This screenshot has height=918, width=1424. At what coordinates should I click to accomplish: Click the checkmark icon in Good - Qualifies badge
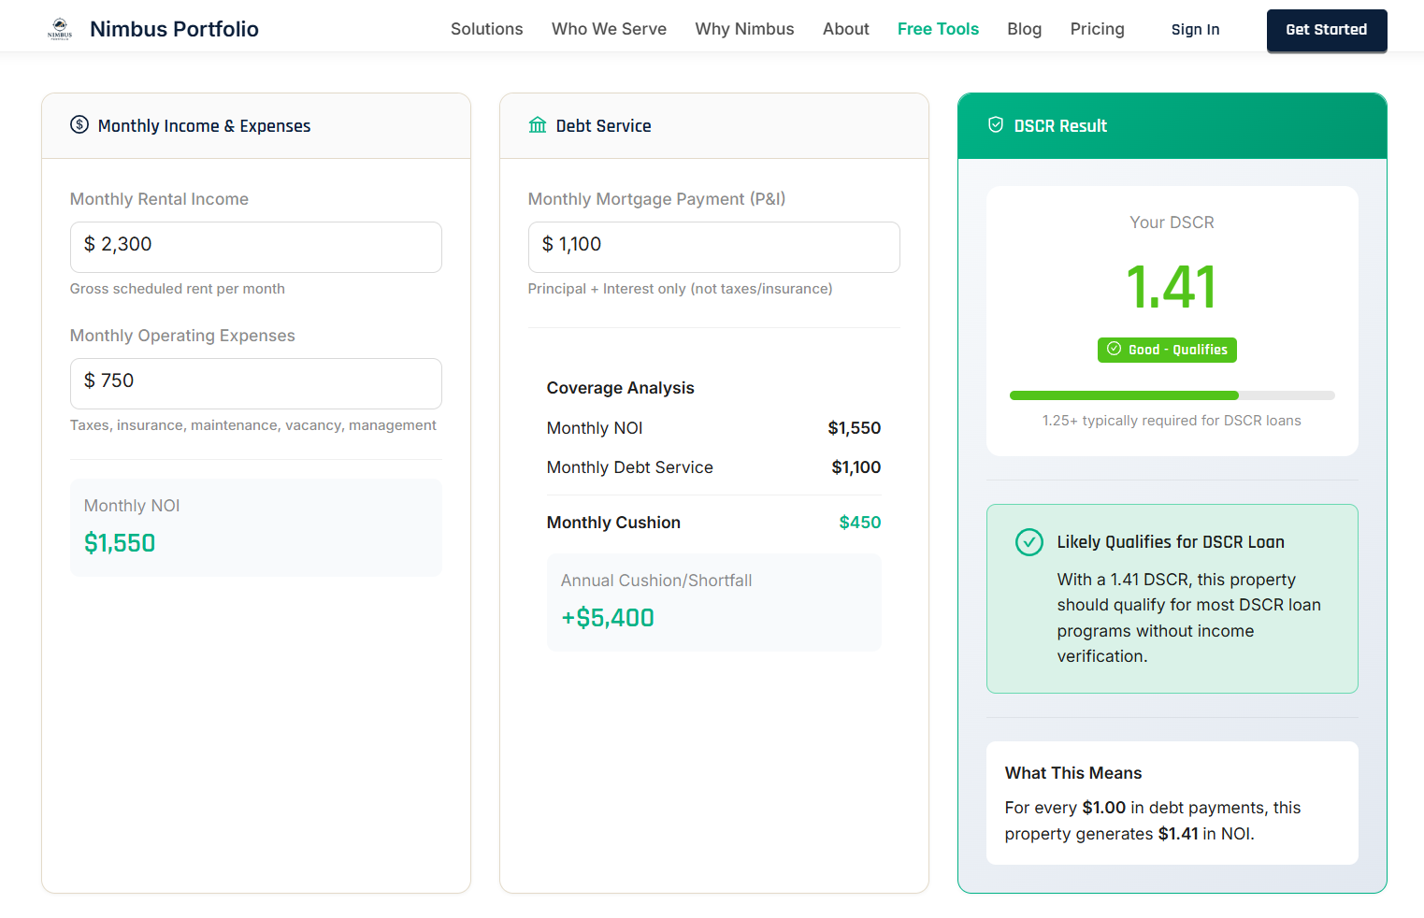tap(1114, 349)
